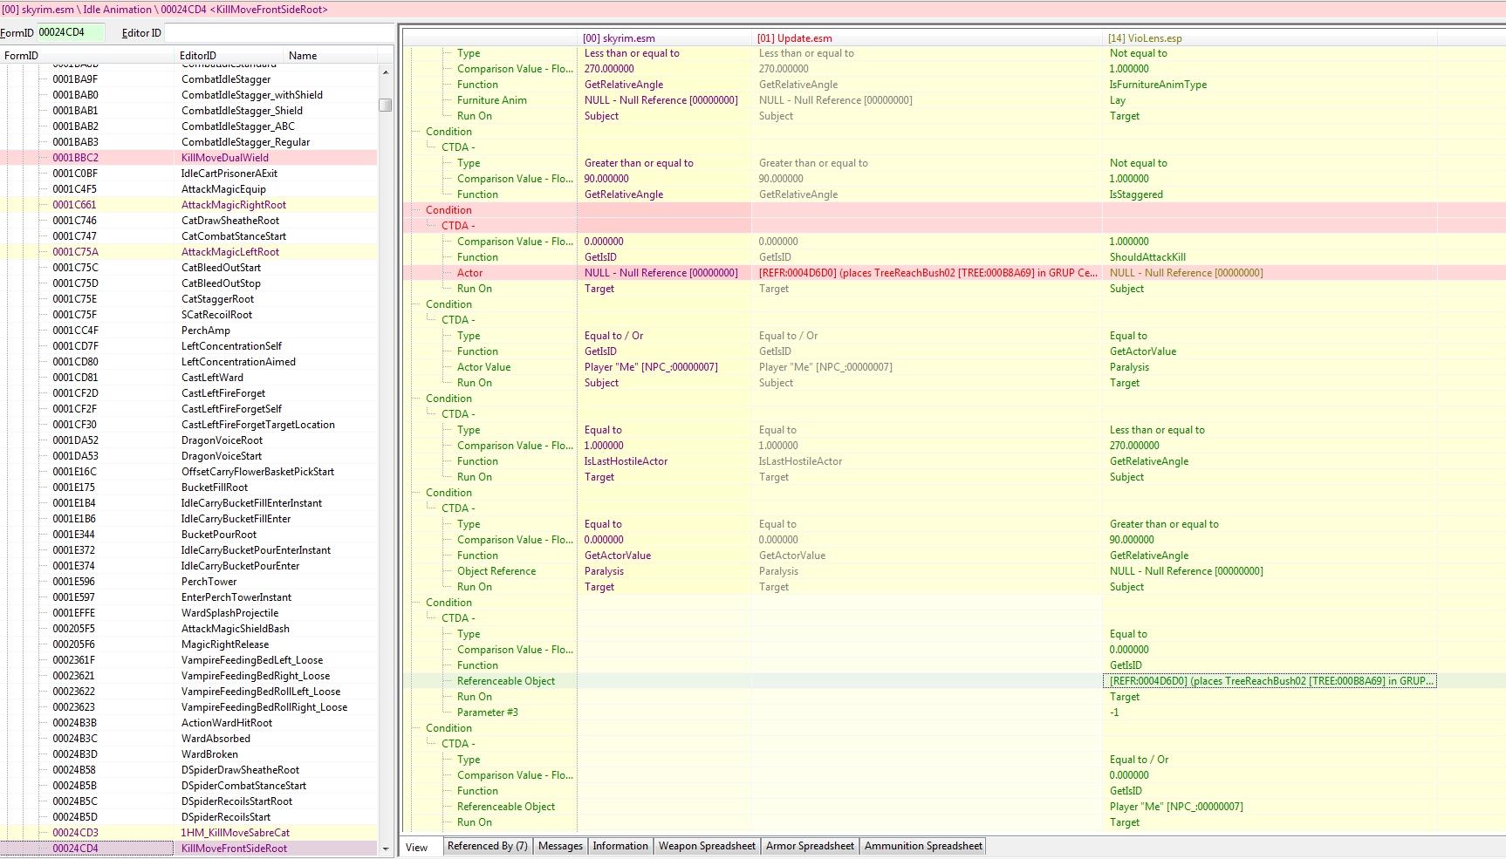Click the [14] VioLens.esp column header

pos(1145,38)
